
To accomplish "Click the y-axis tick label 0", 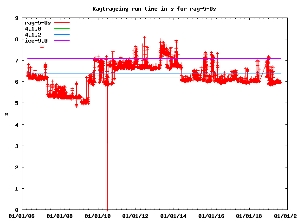I will [x=17, y=210].
